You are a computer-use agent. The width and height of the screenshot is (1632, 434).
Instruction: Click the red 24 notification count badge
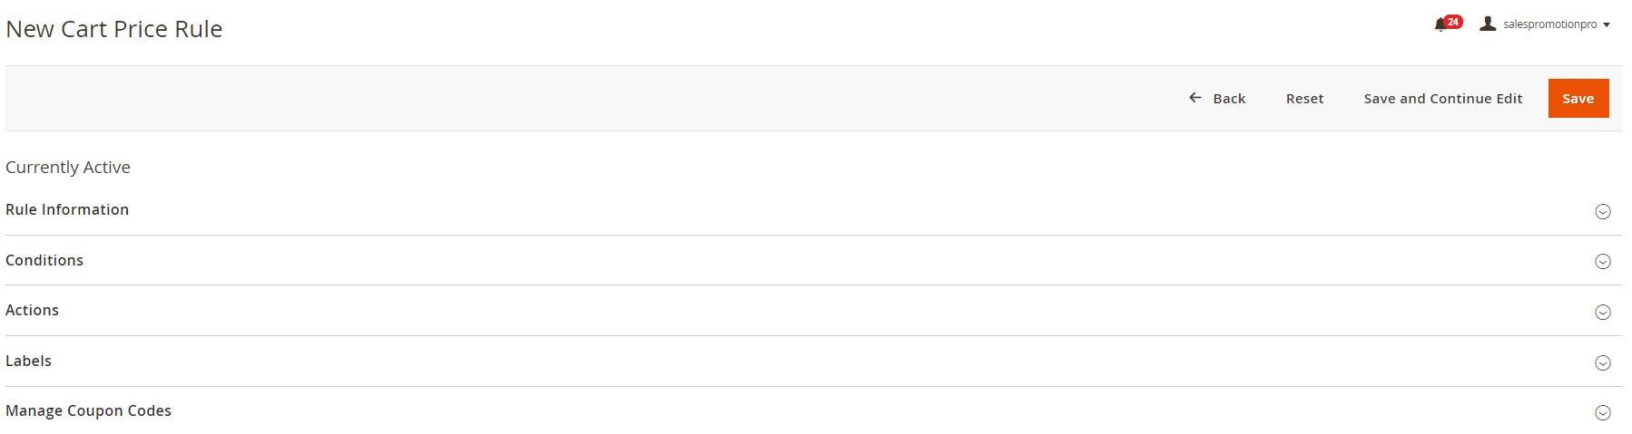coord(1453,22)
